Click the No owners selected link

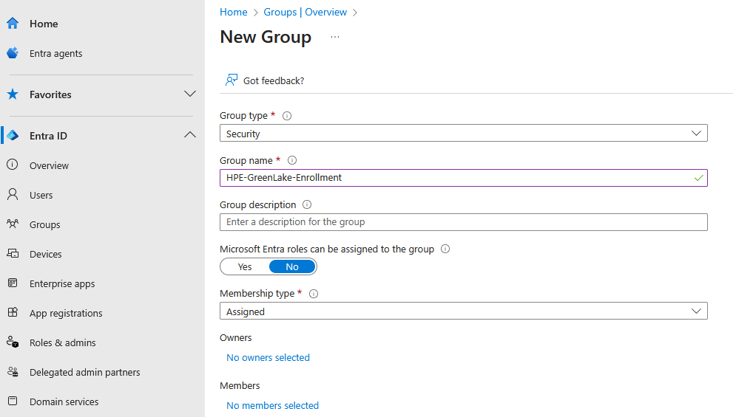click(268, 357)
